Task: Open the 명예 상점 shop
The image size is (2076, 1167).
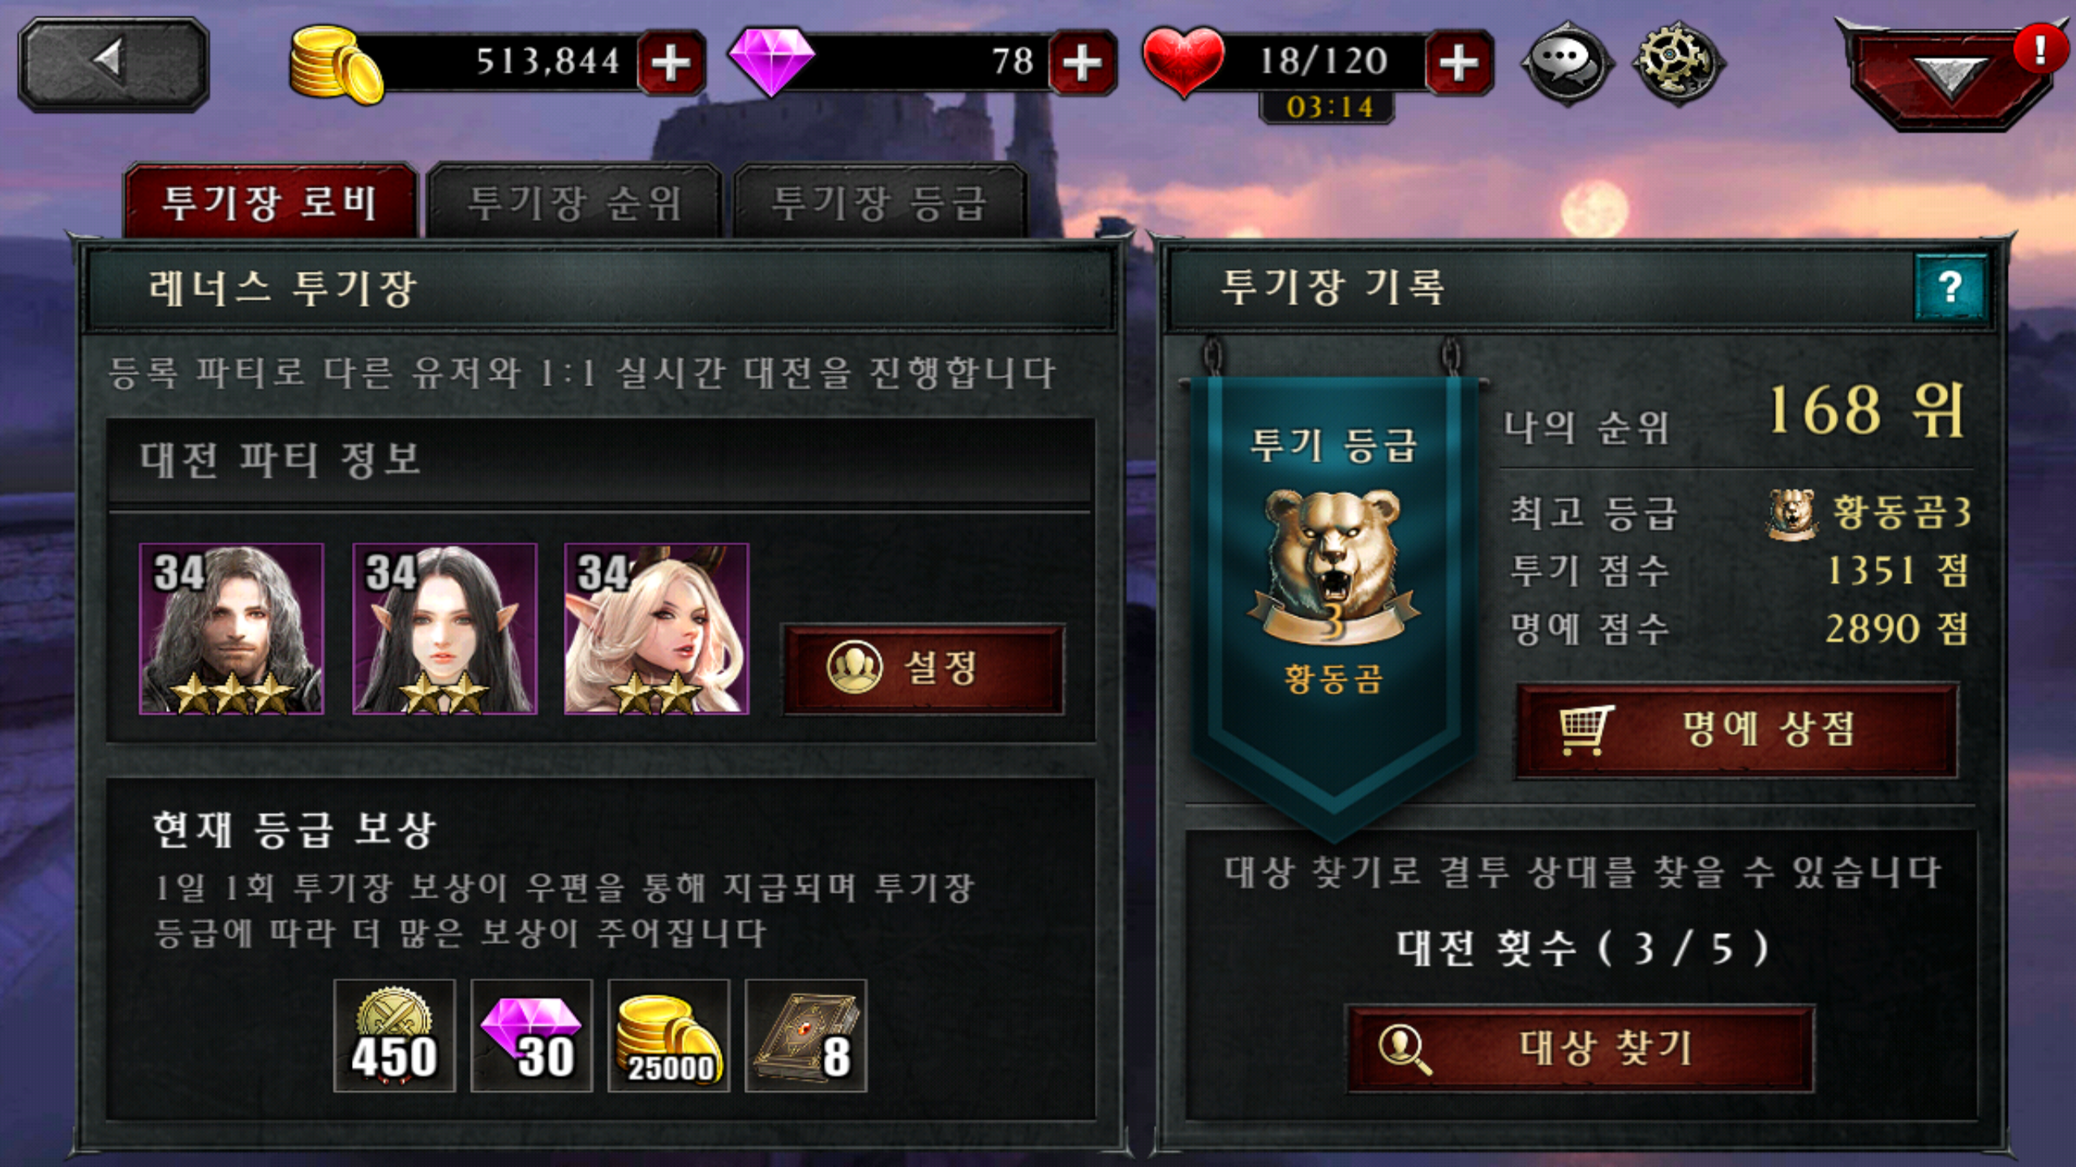Action: pyautogui.click(x=1737, y=729)
